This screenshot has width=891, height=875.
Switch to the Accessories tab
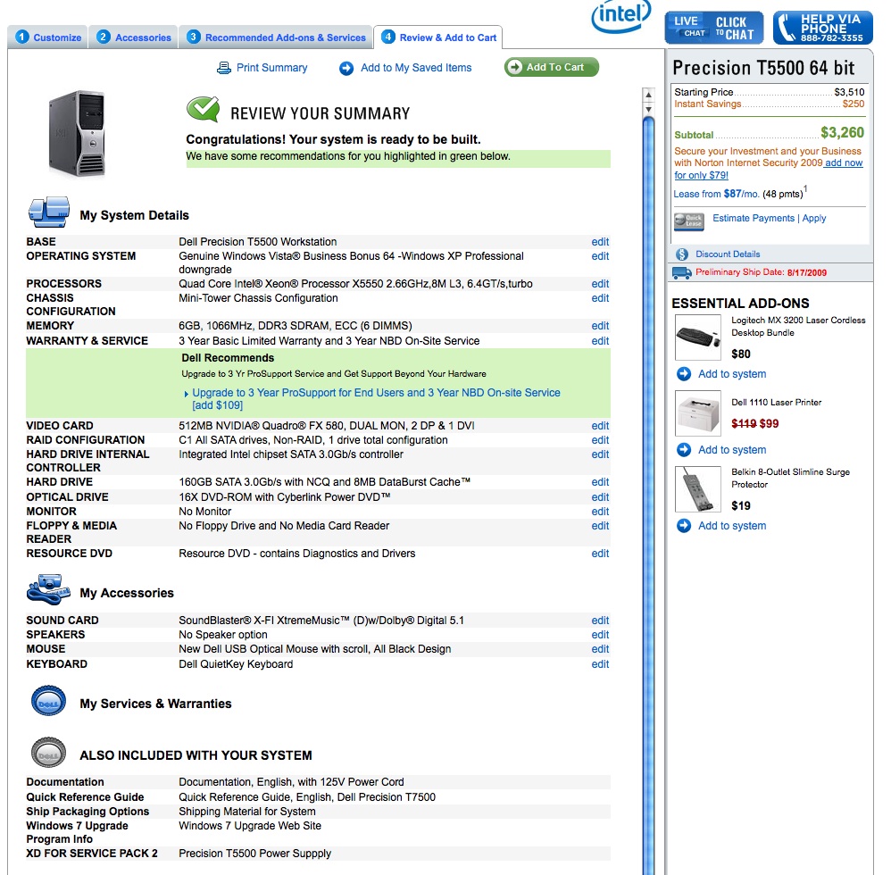point(134,37)
